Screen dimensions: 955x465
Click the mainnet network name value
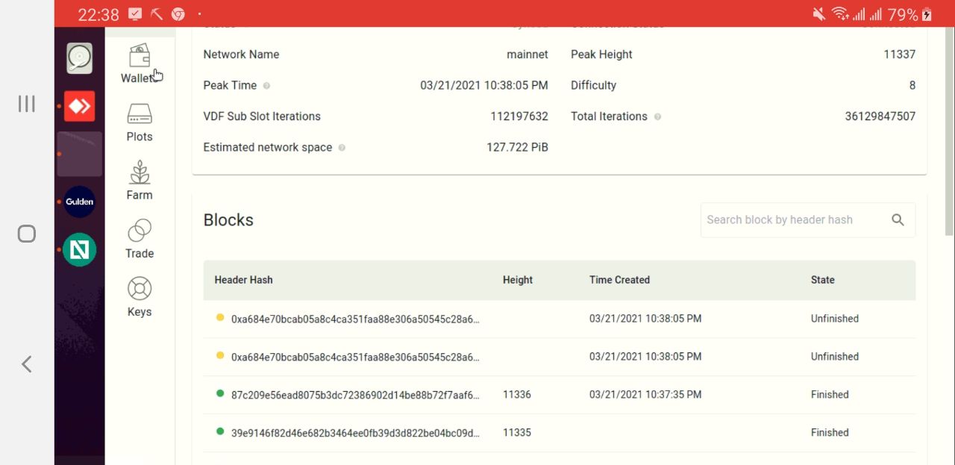527,54
